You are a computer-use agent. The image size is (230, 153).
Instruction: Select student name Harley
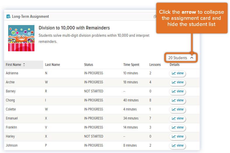click(10, 136)
